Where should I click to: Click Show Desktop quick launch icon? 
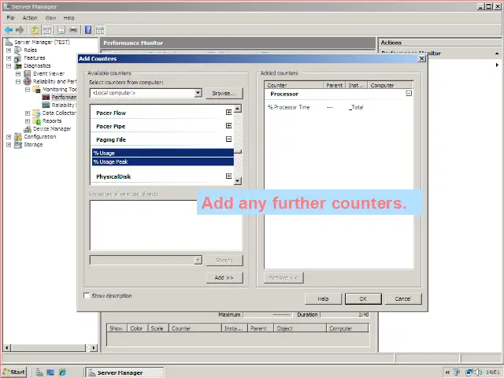tap(50, 372)
